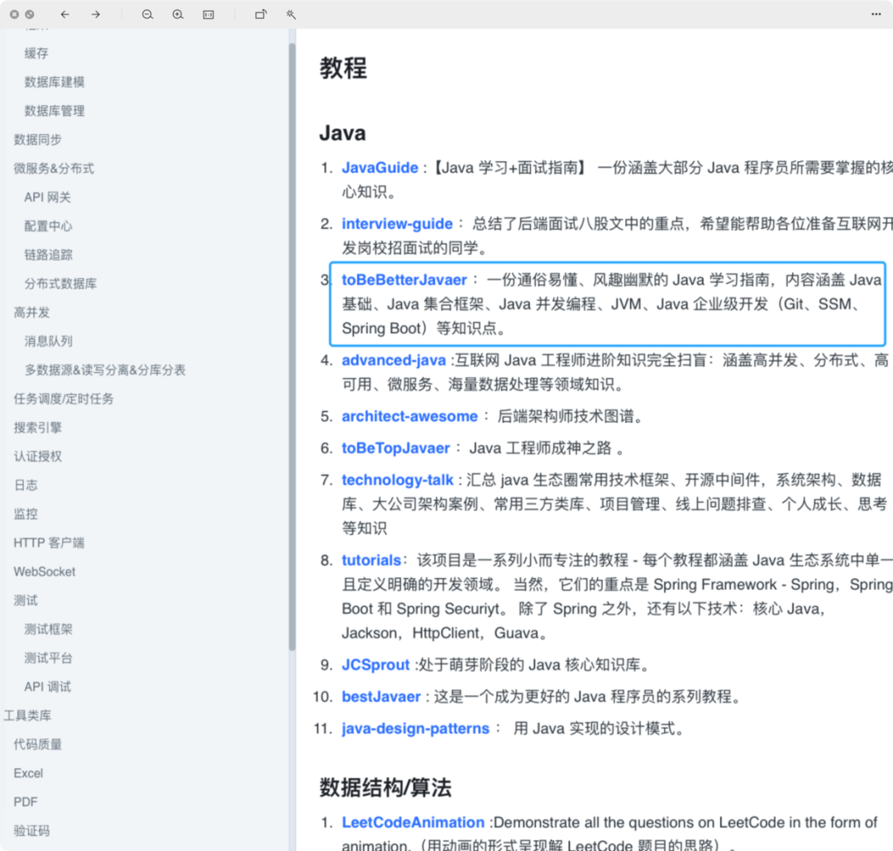Image resolution: width=893 pixels, height=851 pixels.
Task: Click the 教程 page heading
Action: pos(343,68)
